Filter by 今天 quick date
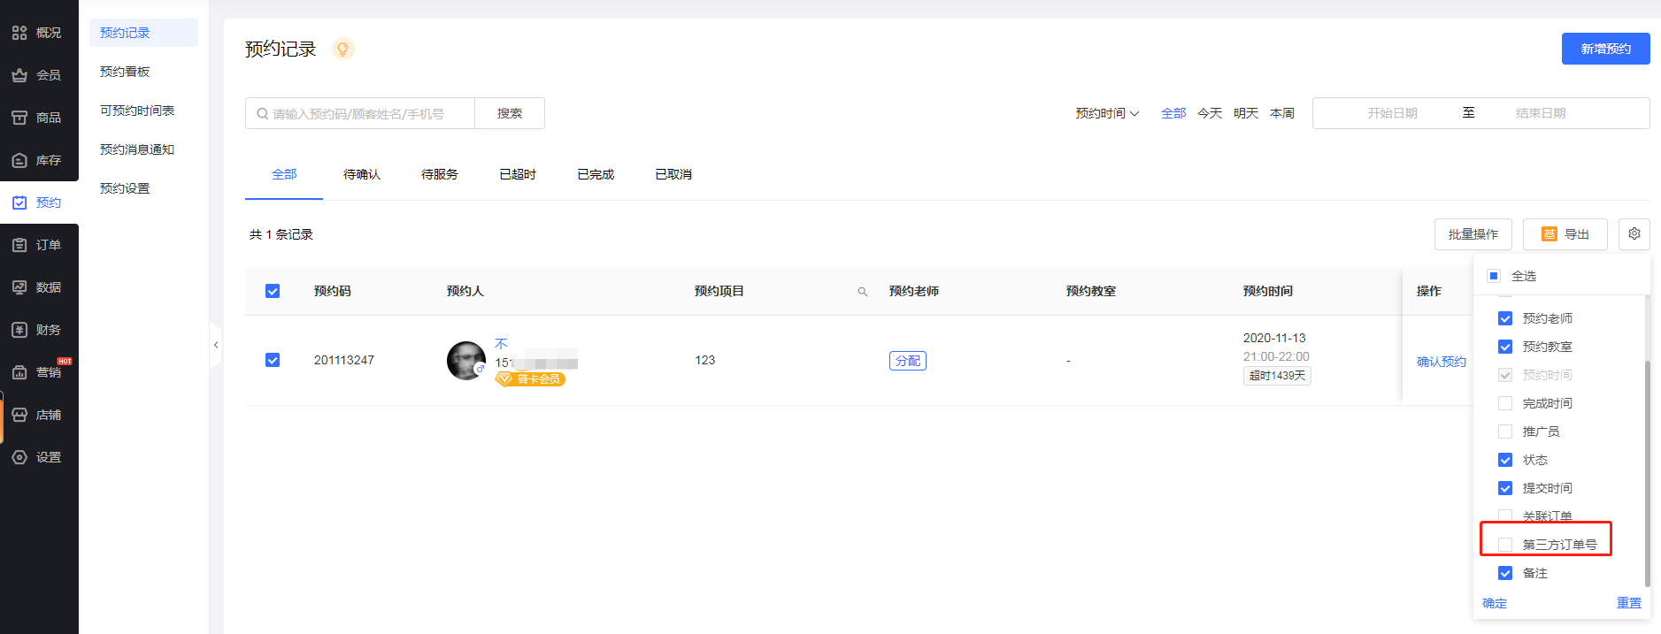1661x634 pixels. (1210, 113)
